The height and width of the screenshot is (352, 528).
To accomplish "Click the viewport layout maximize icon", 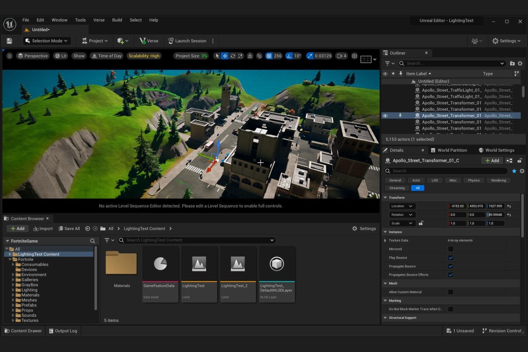I will [354, 56].
